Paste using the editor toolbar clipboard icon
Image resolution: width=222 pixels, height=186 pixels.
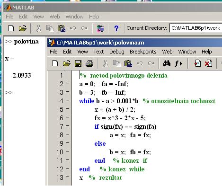[128, 63]
